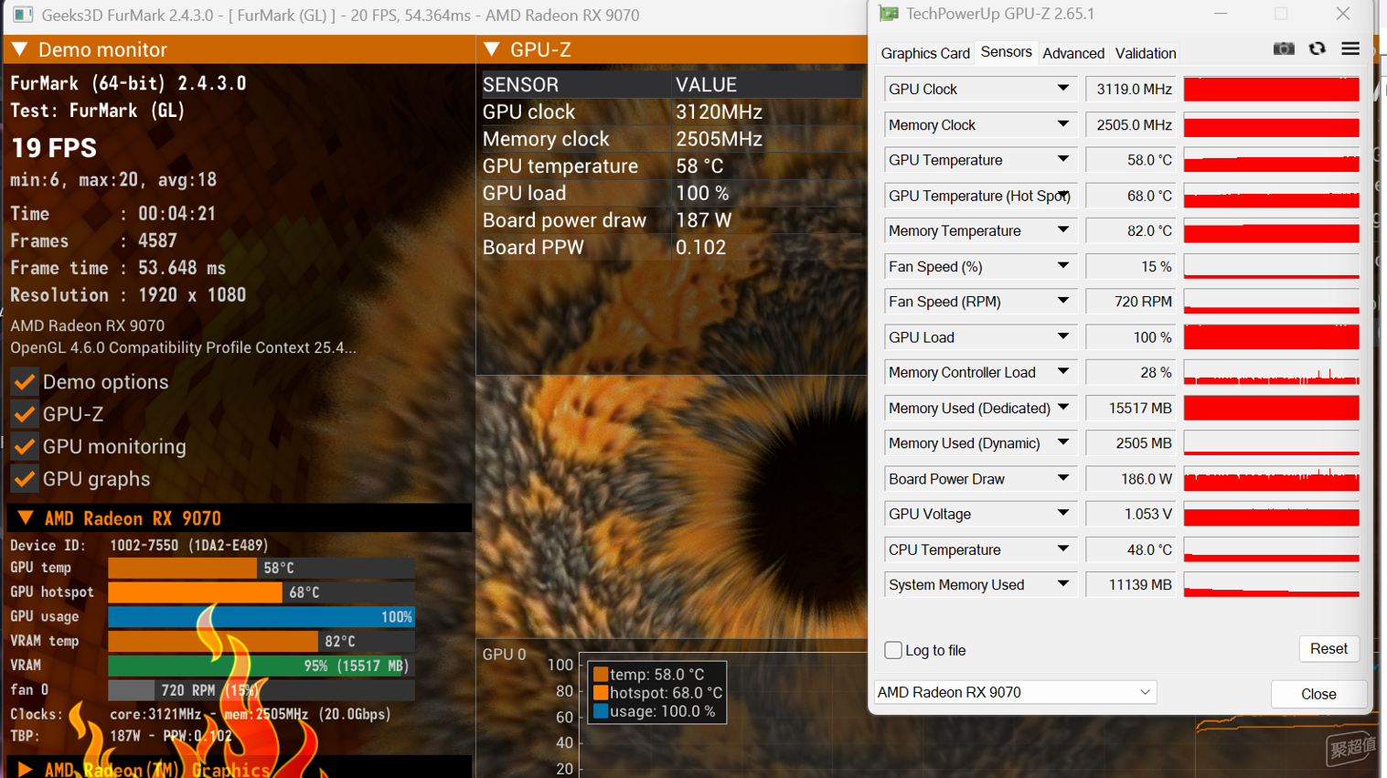
Task: Open the Memory Clock sensor dropdown
Action: 1062,124
